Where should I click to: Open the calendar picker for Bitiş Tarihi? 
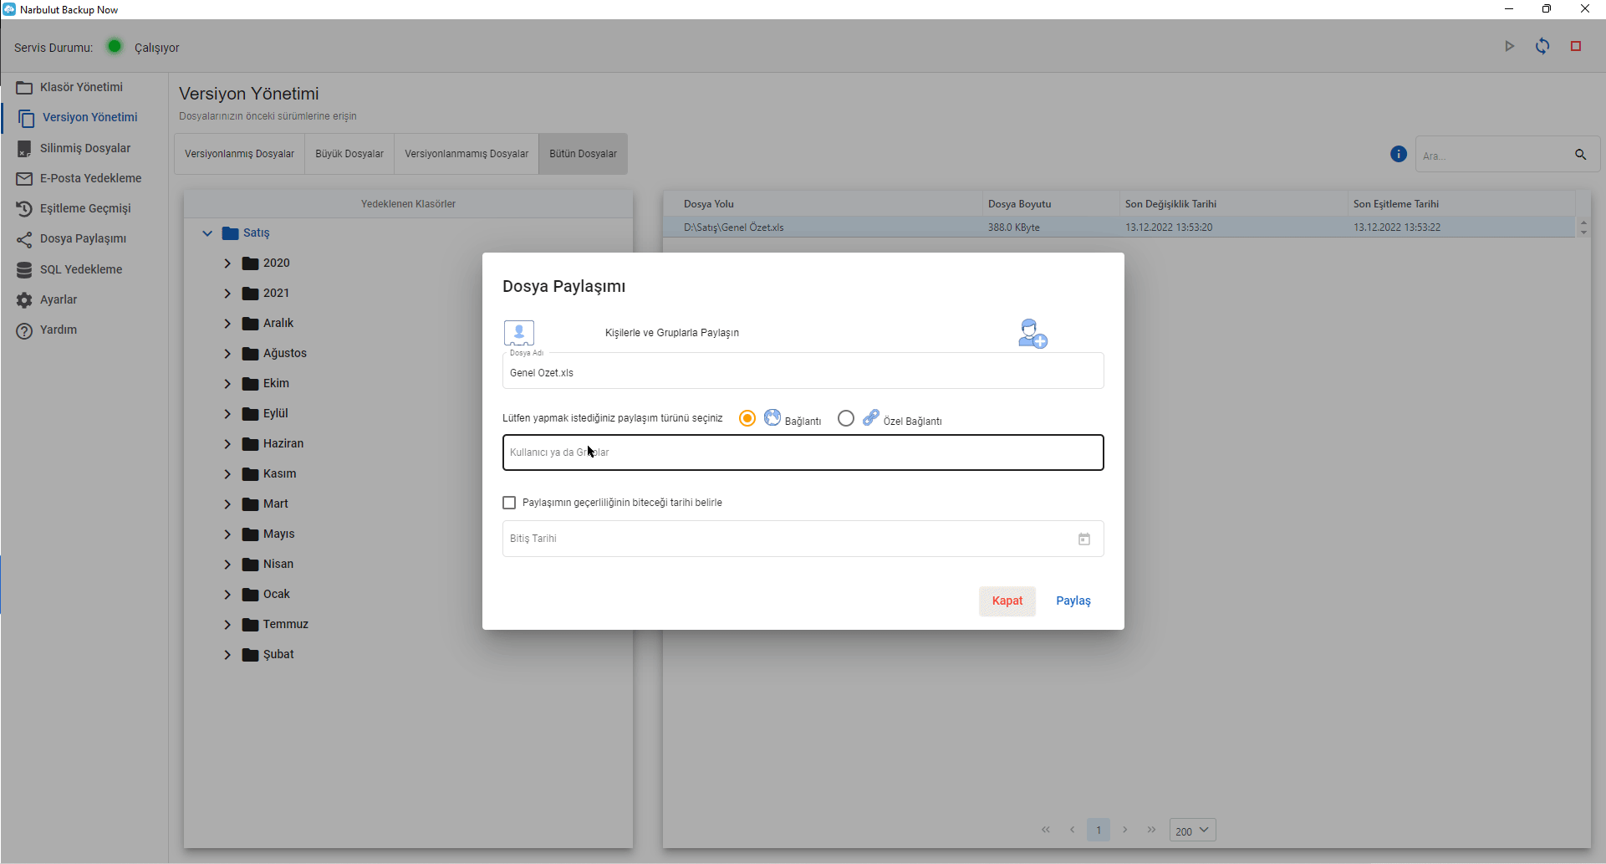(1083, 539)
